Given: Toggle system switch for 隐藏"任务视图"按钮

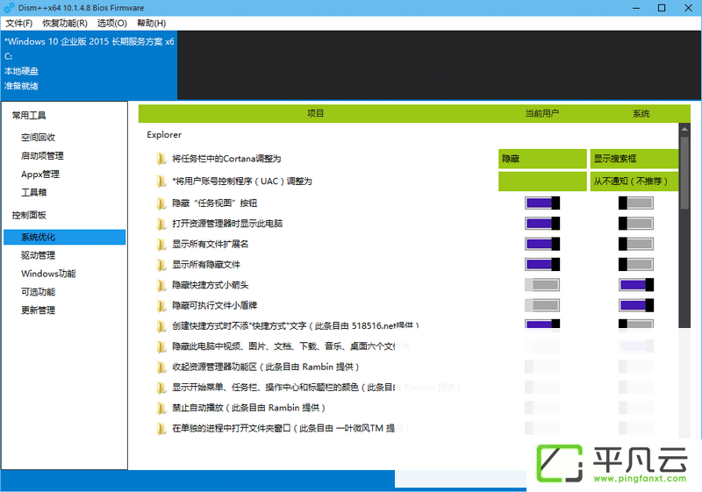Looking at the screenshot, I should (635, 203).
